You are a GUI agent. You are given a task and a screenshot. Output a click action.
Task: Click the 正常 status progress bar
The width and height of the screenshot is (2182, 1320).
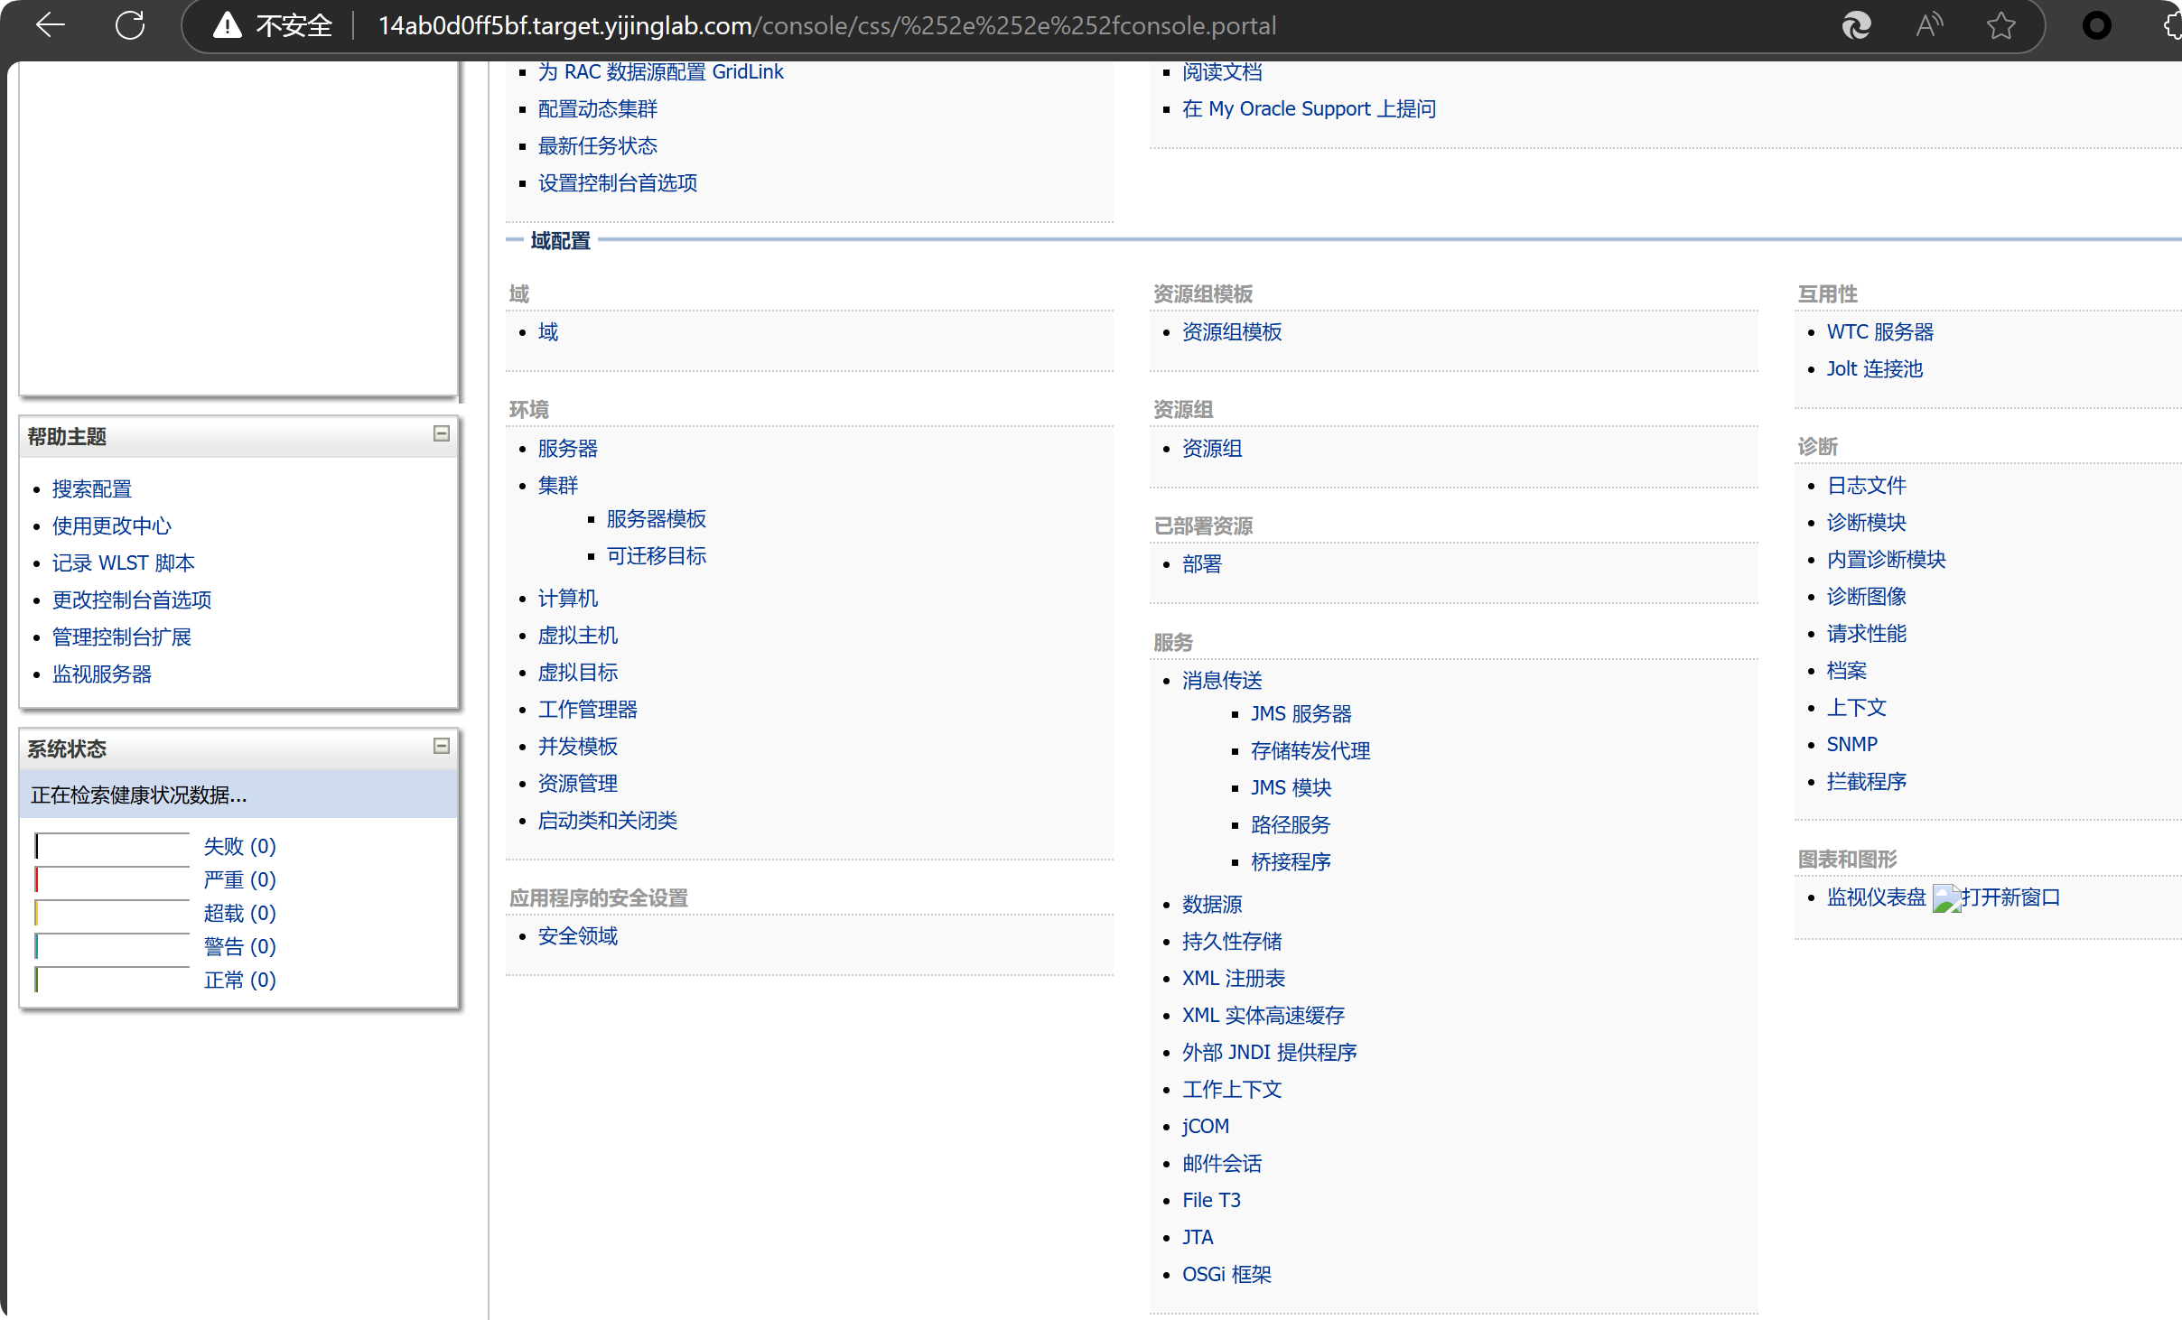point(112,980)
